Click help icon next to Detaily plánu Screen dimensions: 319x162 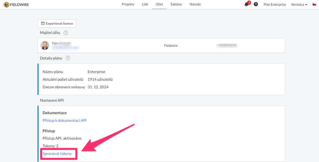pyautogui.click(x=68, y=58)
